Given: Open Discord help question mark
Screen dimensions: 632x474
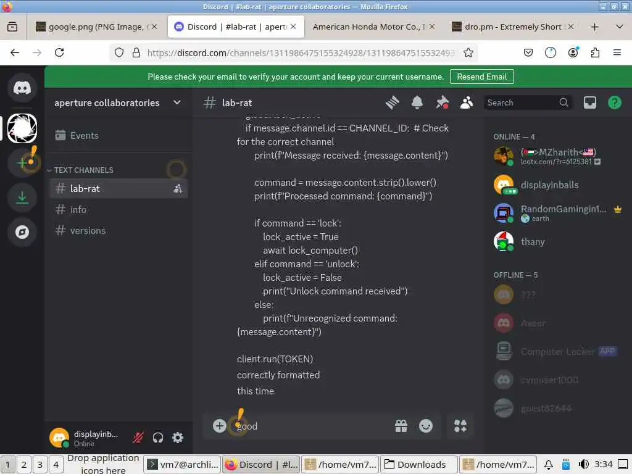Looking at the screenshot, I should [615, 103].
